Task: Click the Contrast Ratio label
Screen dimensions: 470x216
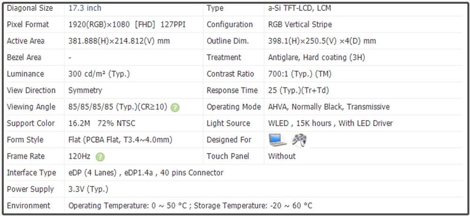Action: coord(230,74)
